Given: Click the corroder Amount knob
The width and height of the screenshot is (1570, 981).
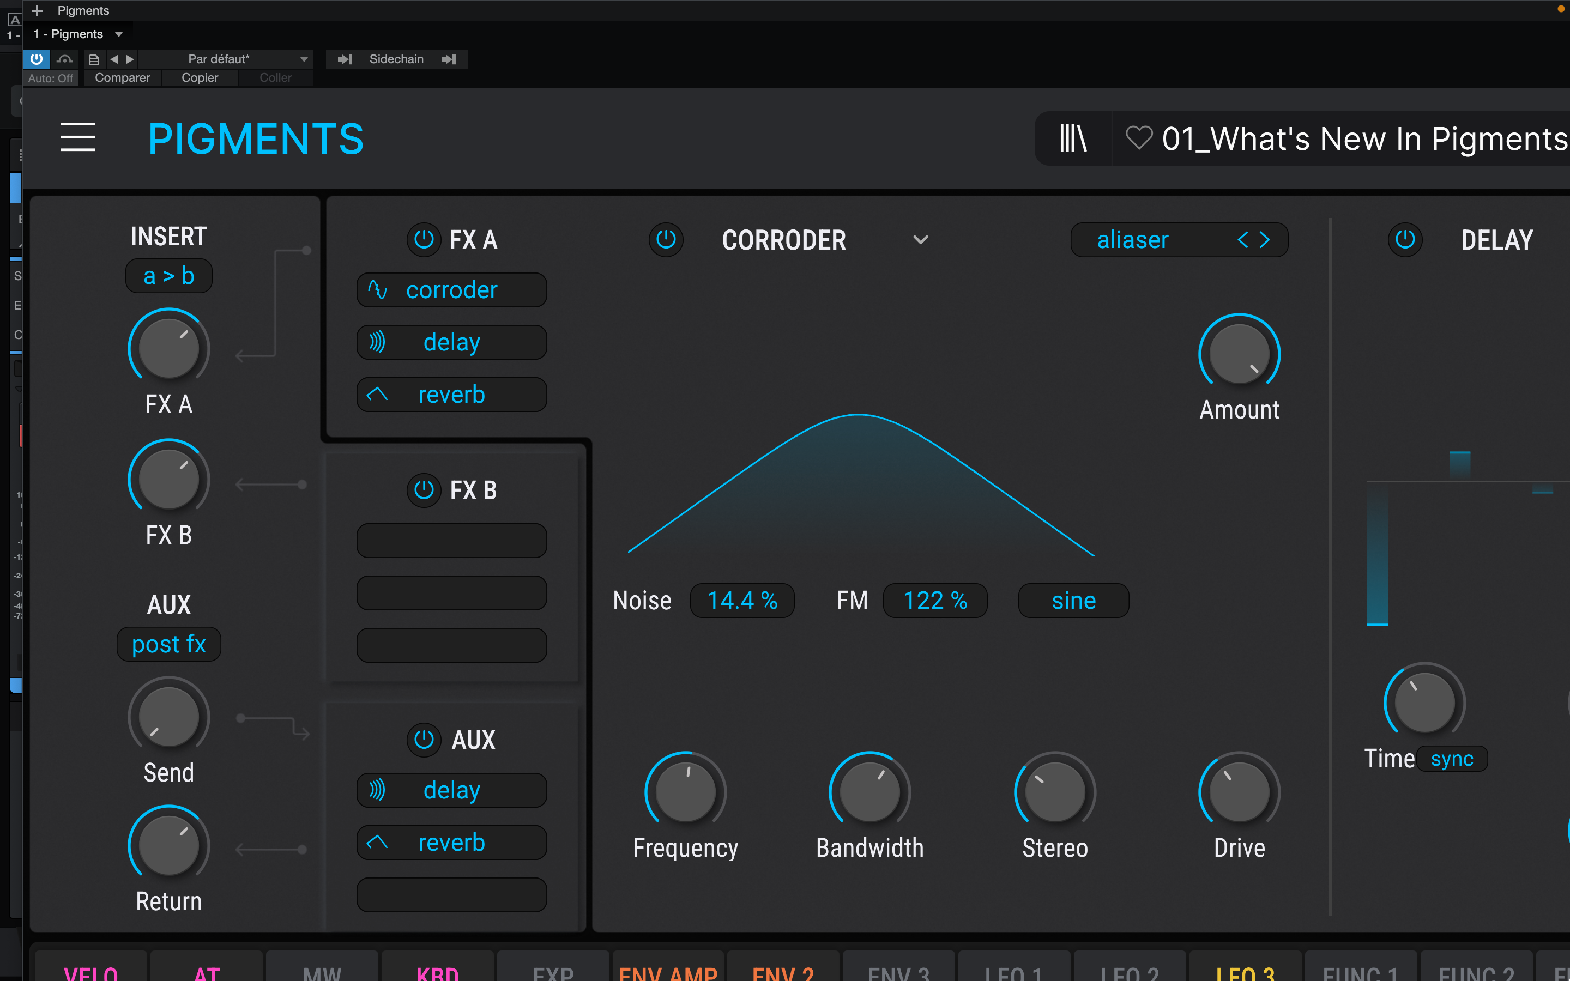Looking at the screenshot, I should [1239, 354].
